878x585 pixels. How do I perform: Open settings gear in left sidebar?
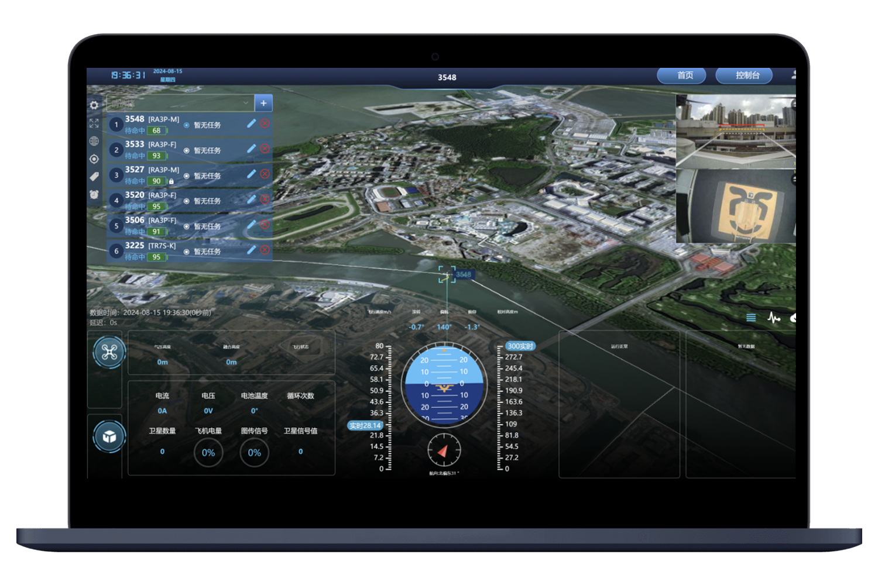coord(94,105)
